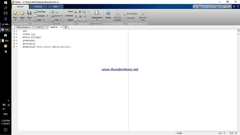This screenshot has width=240, height=135.
Task: Select the first trial1.m document tab
Action: (40, 27)
